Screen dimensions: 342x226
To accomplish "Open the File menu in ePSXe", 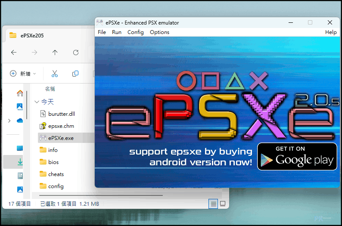I will pos(102,32).
